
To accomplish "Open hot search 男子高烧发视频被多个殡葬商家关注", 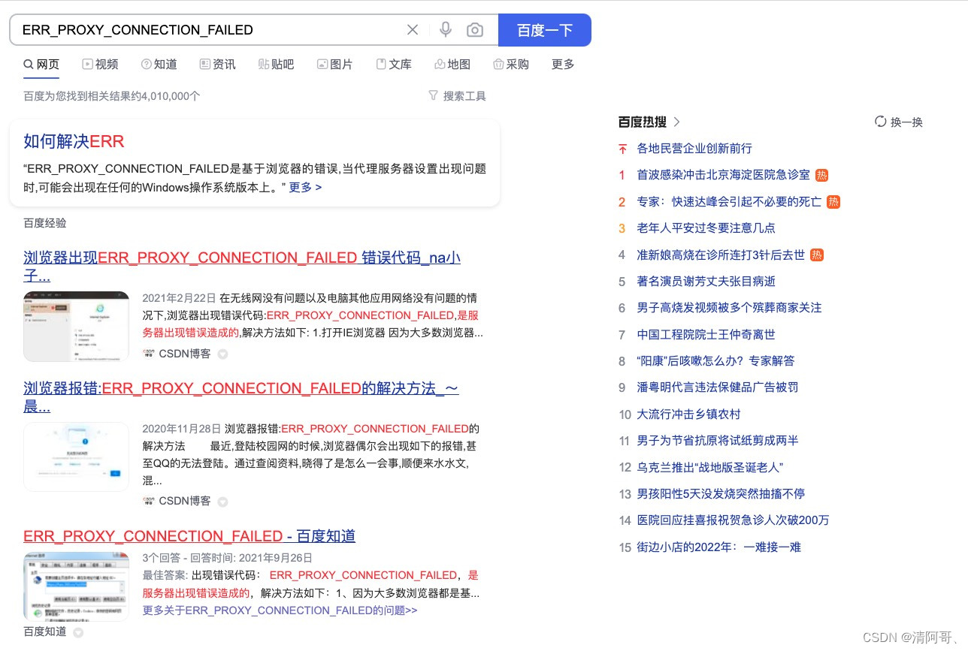I will click(729, 308).
